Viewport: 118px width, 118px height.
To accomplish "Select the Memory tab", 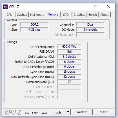I will coord(53,14).
